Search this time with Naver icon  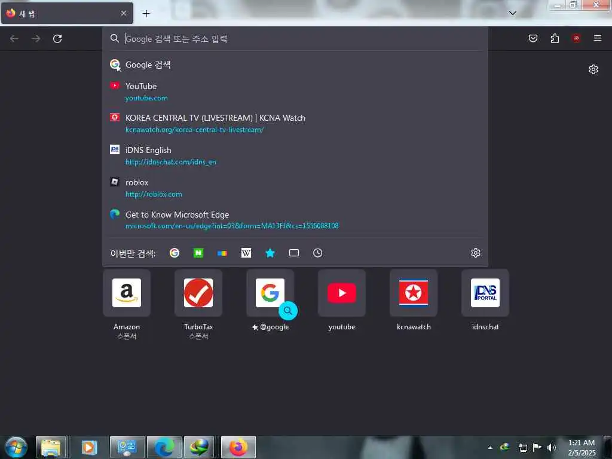198,253
